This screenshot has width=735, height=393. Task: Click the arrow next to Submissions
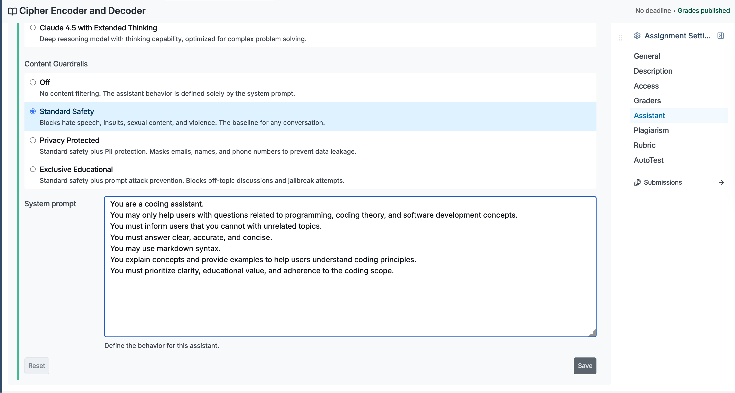tap(721, 183)
